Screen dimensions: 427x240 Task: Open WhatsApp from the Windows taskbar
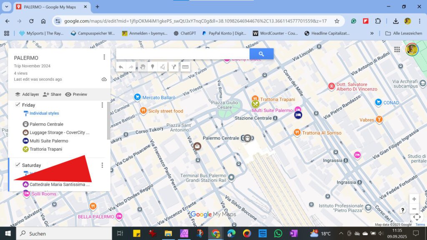pyautogui.click(x=278, y=233)
